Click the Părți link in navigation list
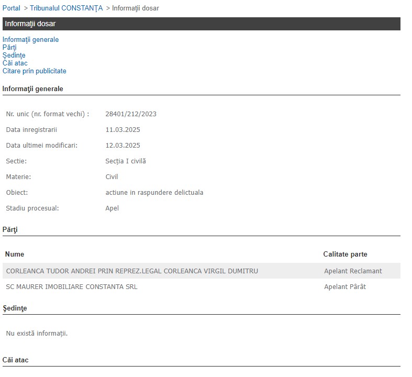 [x=9, y=48]
